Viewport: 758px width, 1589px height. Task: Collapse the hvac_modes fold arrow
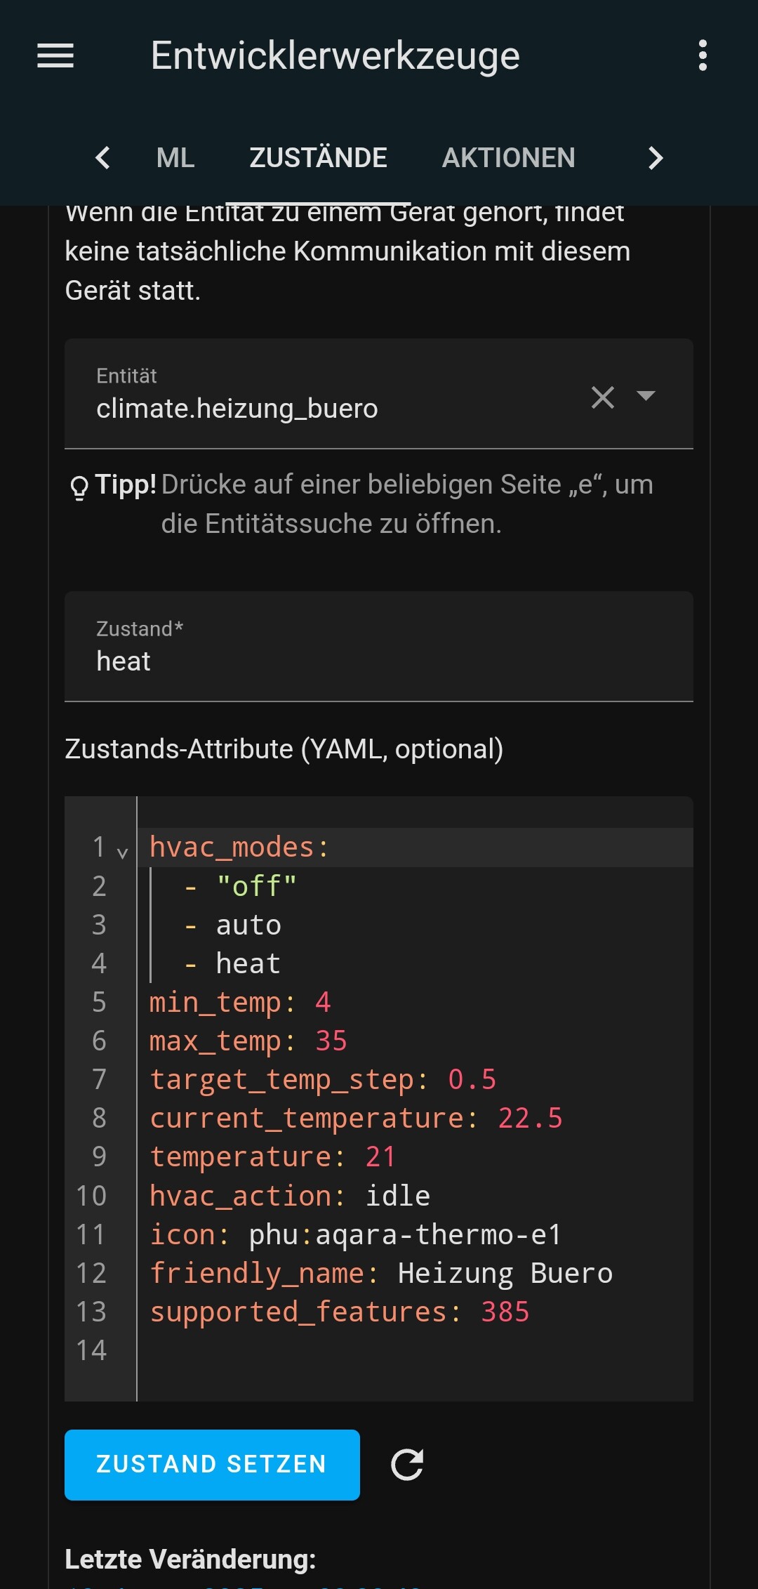click(x=123, y=852)
